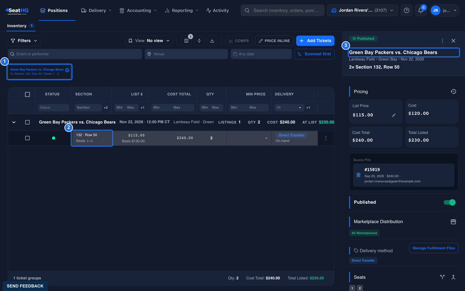View pricing history clock icon
465x291 pixels.
coord(453,91)
